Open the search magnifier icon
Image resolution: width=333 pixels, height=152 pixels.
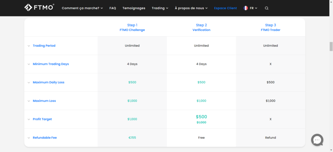tap(267, 8)
